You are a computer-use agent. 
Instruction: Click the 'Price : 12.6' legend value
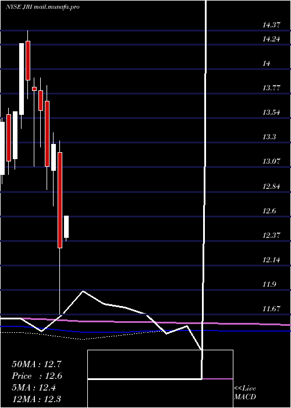pos(37,376)
